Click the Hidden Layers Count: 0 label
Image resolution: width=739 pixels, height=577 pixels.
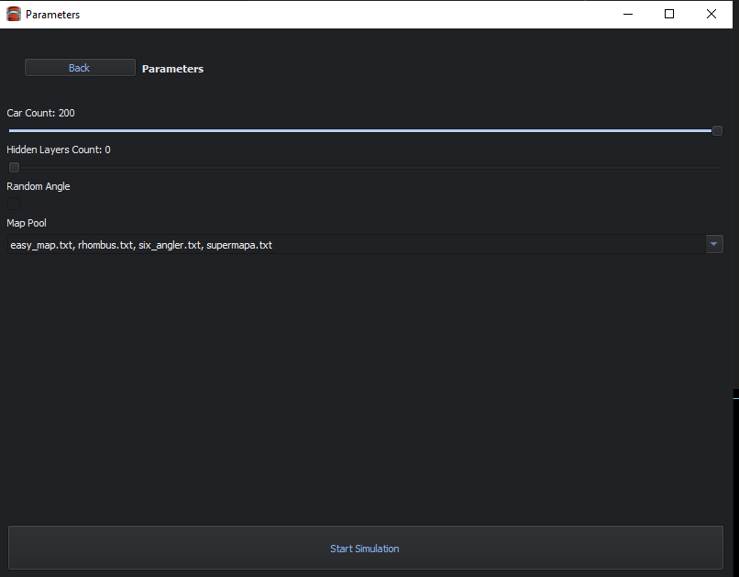[59, 150]
